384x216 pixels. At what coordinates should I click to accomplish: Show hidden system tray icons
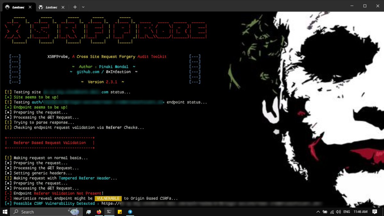(318, 212)
